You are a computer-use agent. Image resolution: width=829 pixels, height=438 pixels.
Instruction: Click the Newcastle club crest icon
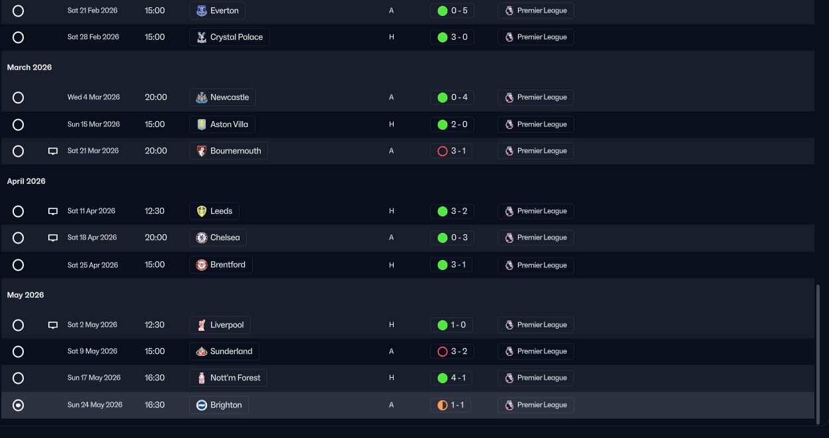[202, 97]
